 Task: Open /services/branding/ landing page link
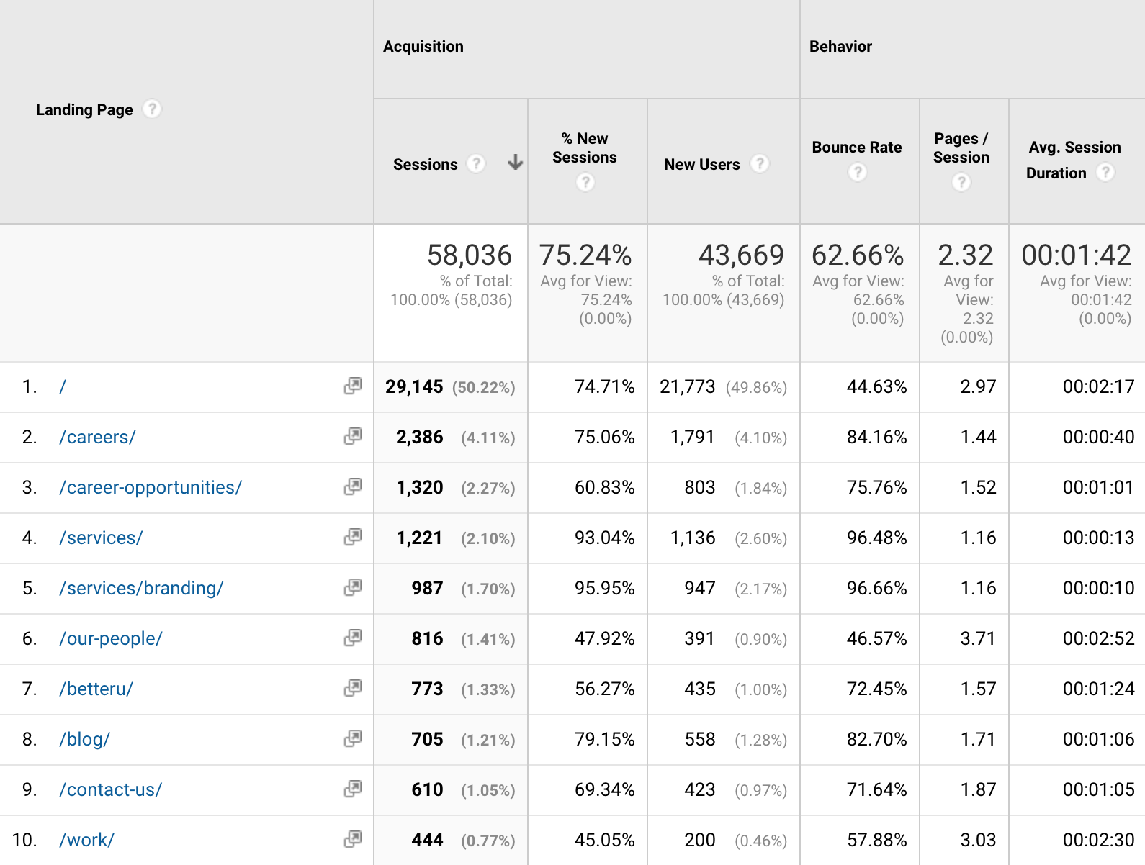141,589
